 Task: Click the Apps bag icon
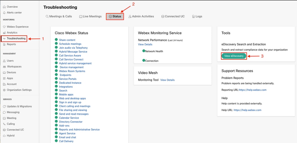(4, 78)
